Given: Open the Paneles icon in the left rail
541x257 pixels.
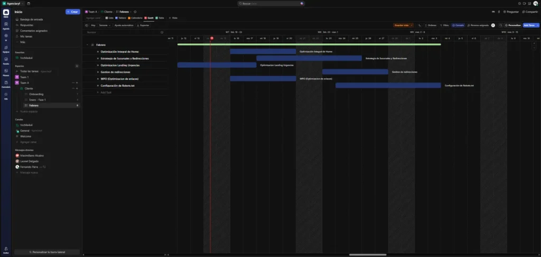Looking at the screenshot, I should pyautogui.click(x=6, y=59).
